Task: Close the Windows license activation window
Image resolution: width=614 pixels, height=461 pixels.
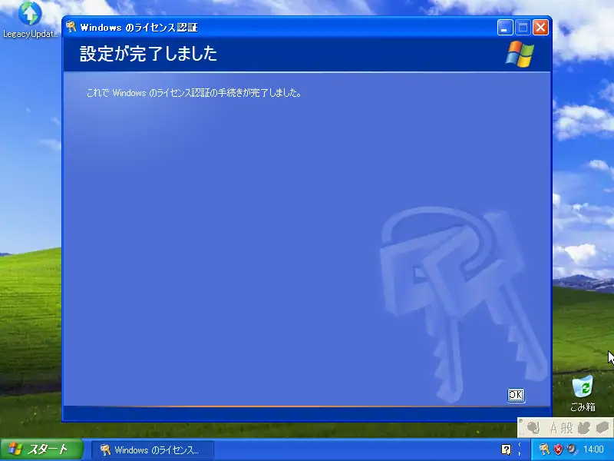Action: point(540,28)
